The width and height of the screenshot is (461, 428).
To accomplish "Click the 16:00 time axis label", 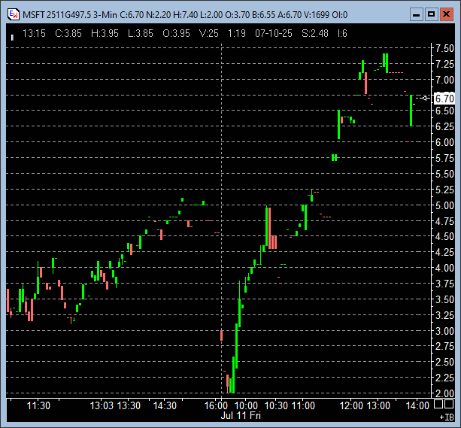I will click(x=216, y=405).
